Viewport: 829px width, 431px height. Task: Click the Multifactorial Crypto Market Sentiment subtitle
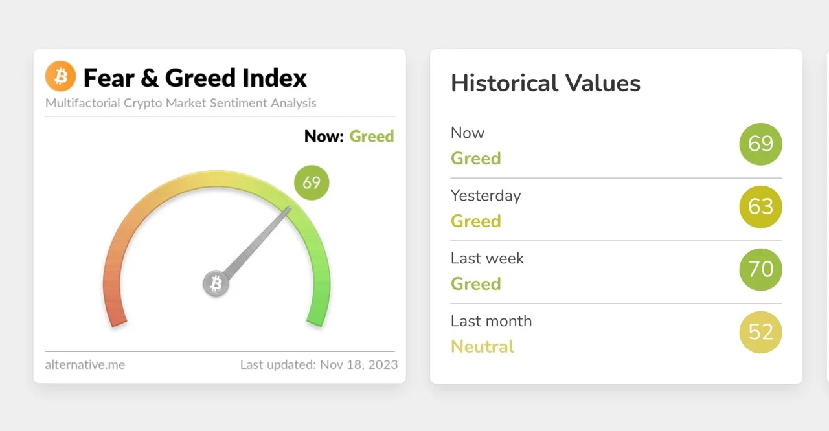coord(181,103)
